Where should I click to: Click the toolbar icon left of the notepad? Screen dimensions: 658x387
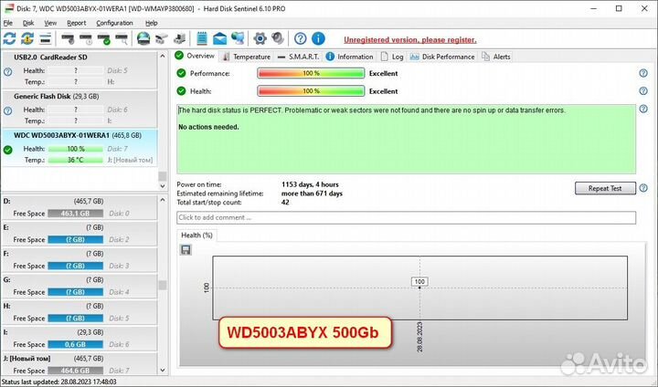(180, 39)
